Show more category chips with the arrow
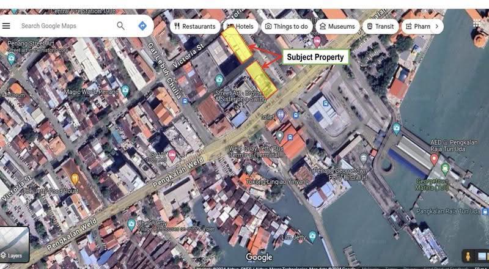Image resolution: width=489 pixels, height=269 pixels. pos(436,26)
